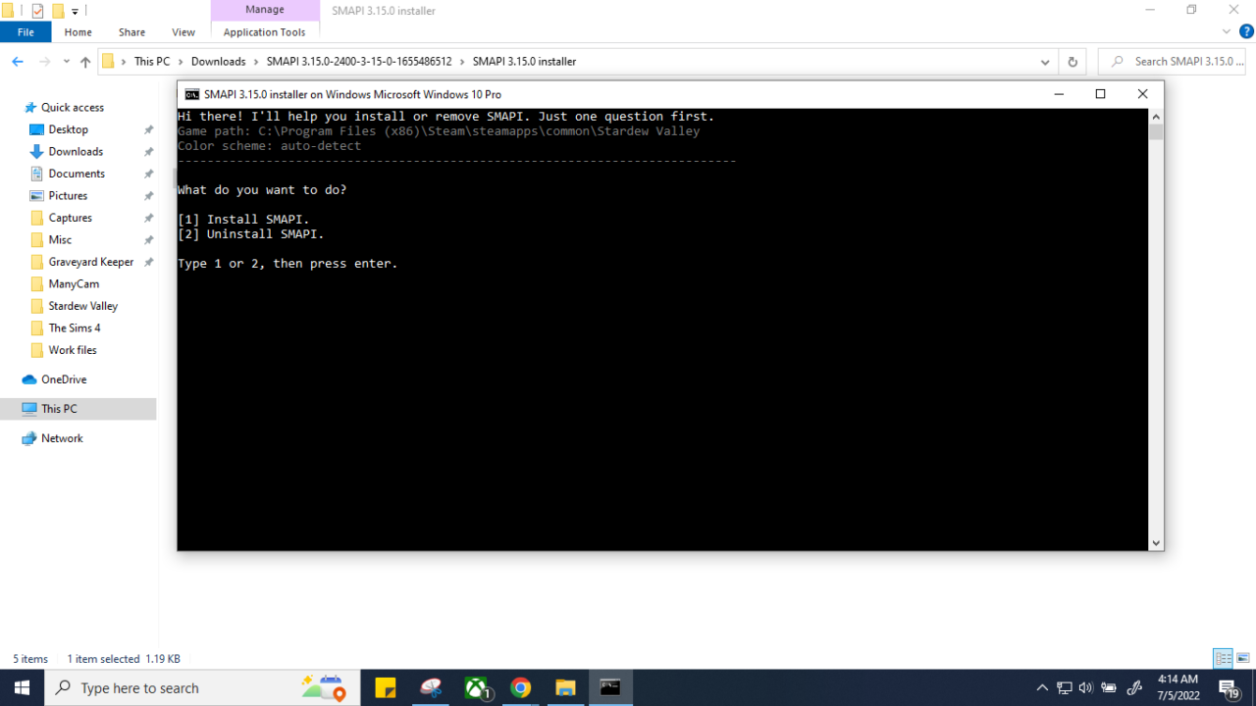Launch Sticky Notes from the taskbar
Screen dimensions: 1256x706
(386, 688)
